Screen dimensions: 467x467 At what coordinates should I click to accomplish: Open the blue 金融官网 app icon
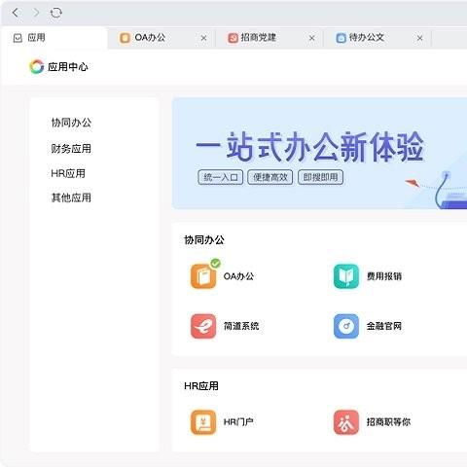346,326
